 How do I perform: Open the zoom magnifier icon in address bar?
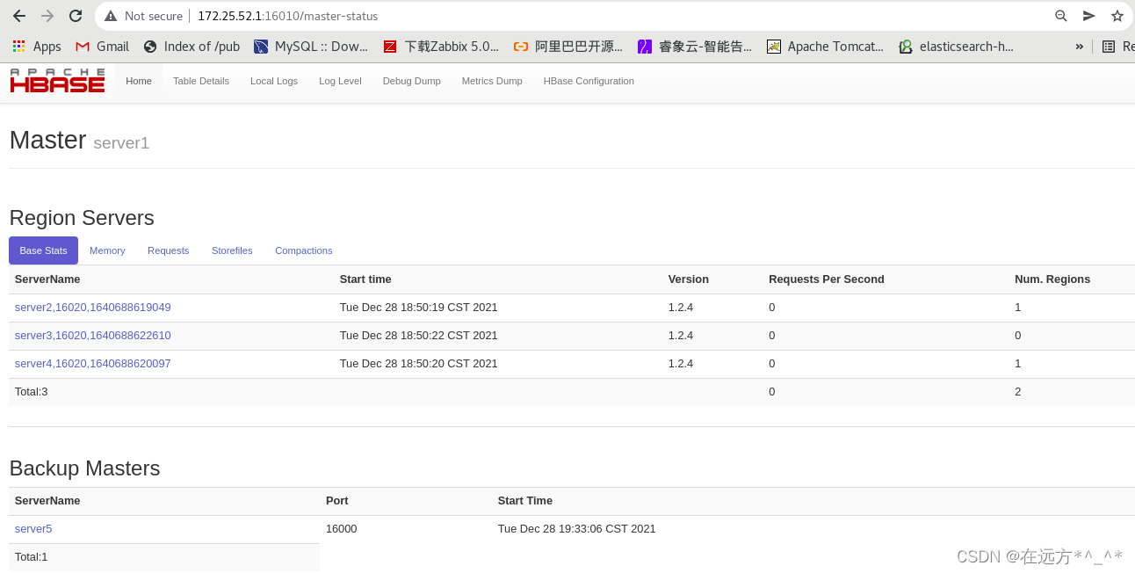pos(1061,16)
